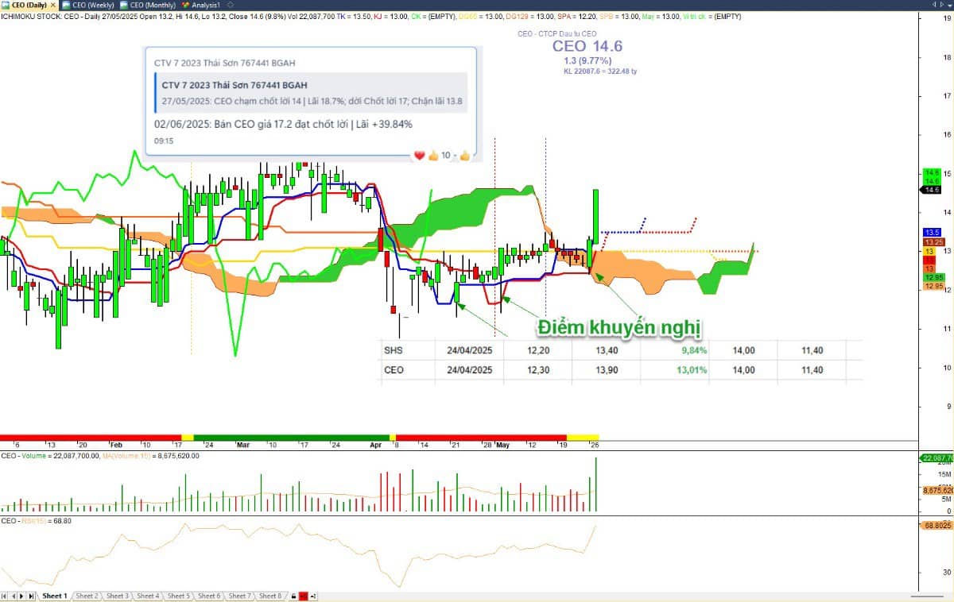Viewport: 954px width, 602px height.
Task: Click the 'Feb' month label on time axis
Action: (117, 446)
